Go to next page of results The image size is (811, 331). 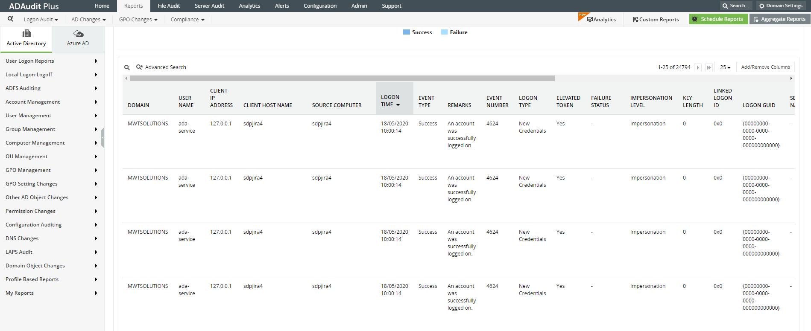pyautogui.click(x=698, y=67)
